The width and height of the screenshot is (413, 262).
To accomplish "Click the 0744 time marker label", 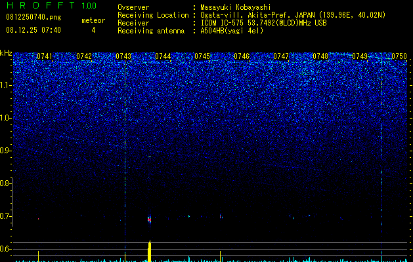I will click(163, 56).
